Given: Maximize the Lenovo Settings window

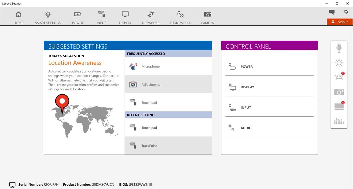Looking at the screenshot, I should (x=337, y=4).
